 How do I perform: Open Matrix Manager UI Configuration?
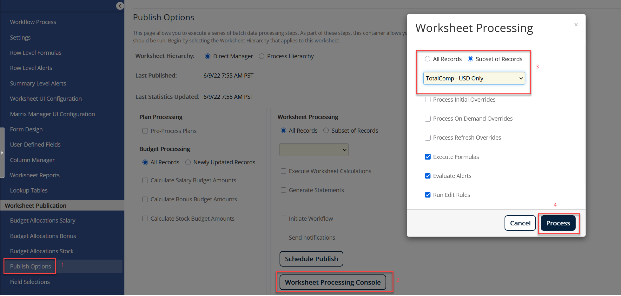[x=52, y=114]
